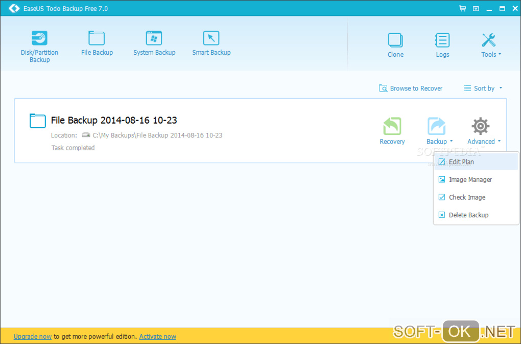Maximize the EaseUS window
The image size is (521, 344).
click(x=502, y=9)
